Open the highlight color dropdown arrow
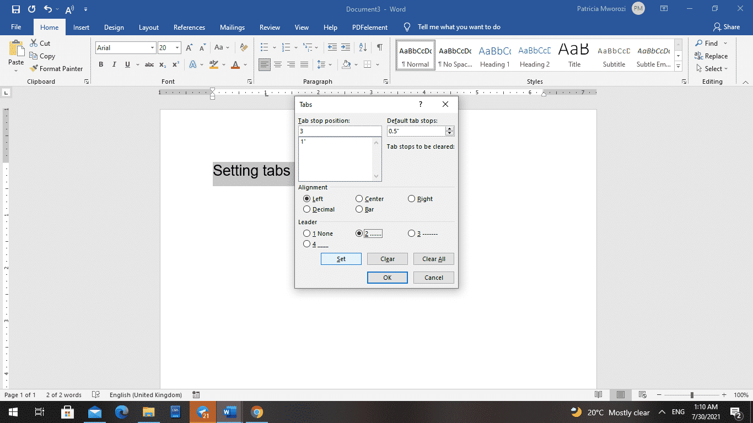753x423 pixels. (223, 64)
